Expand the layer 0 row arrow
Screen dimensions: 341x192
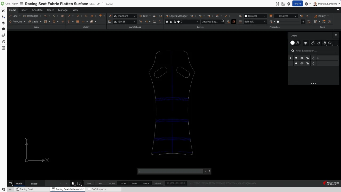click(x=291, y=58)
